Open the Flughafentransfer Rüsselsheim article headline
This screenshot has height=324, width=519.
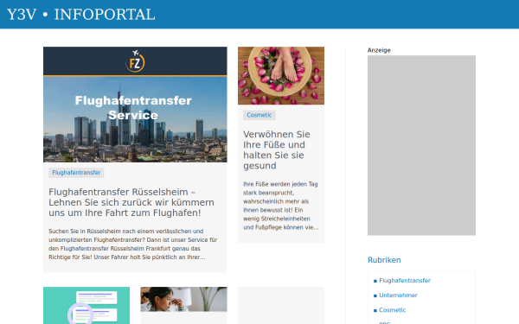pyautogui.click(x=131, y=202)
